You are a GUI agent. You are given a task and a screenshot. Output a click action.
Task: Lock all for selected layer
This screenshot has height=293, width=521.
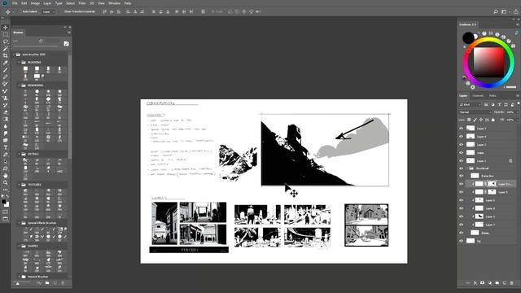[493, 120]
